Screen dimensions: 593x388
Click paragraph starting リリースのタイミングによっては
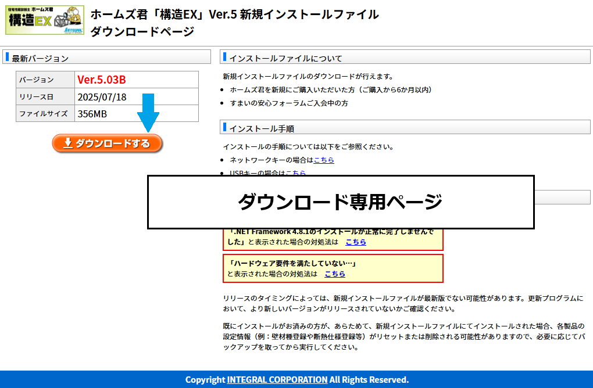coord(403,303)
